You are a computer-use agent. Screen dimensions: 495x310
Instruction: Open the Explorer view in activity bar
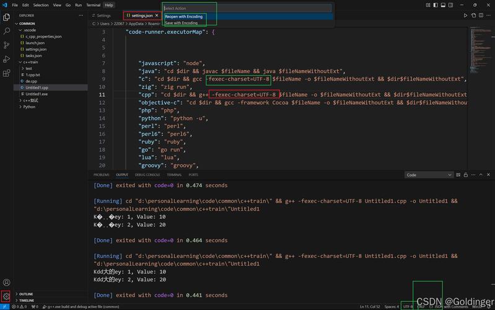coord(7,17)
